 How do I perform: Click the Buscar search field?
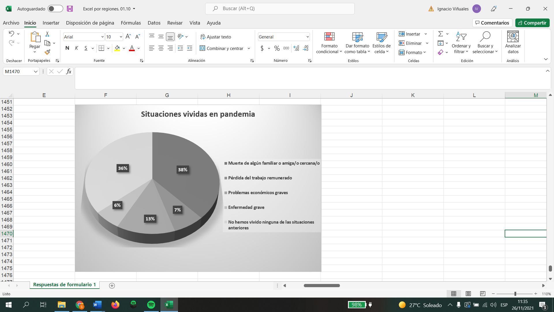[280, 9]
